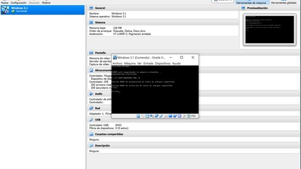Click the Red section network icon

pos(91,108)
